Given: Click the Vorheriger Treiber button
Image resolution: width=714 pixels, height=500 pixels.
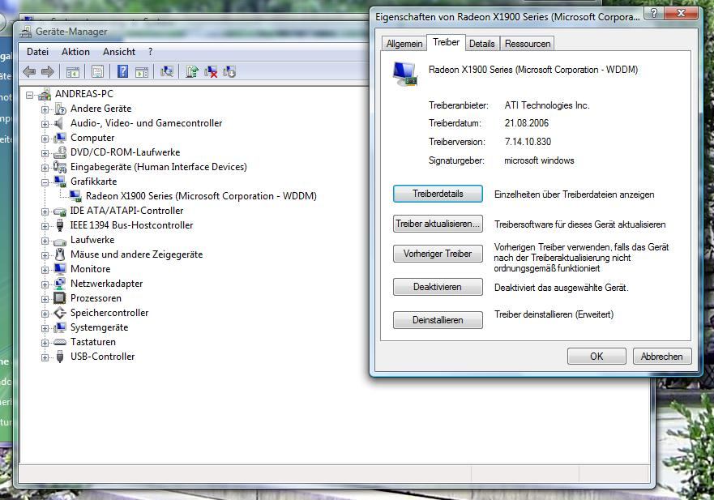Looking at the screenshot, I should [438, 254].
